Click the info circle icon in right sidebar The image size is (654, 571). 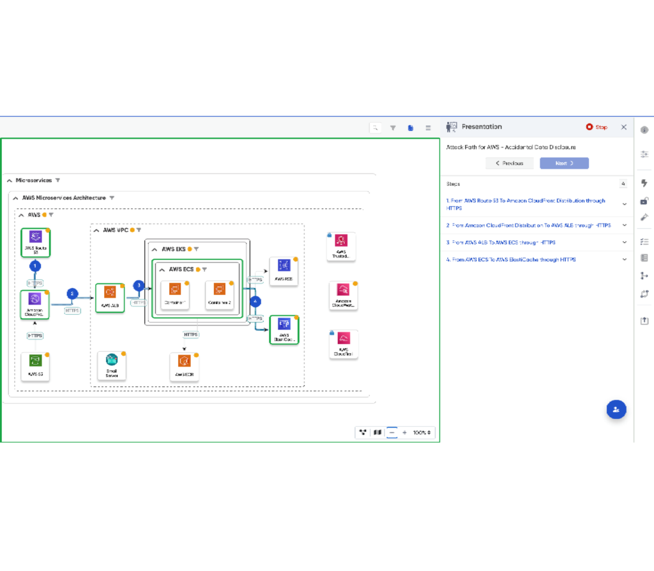click(644, 130)
